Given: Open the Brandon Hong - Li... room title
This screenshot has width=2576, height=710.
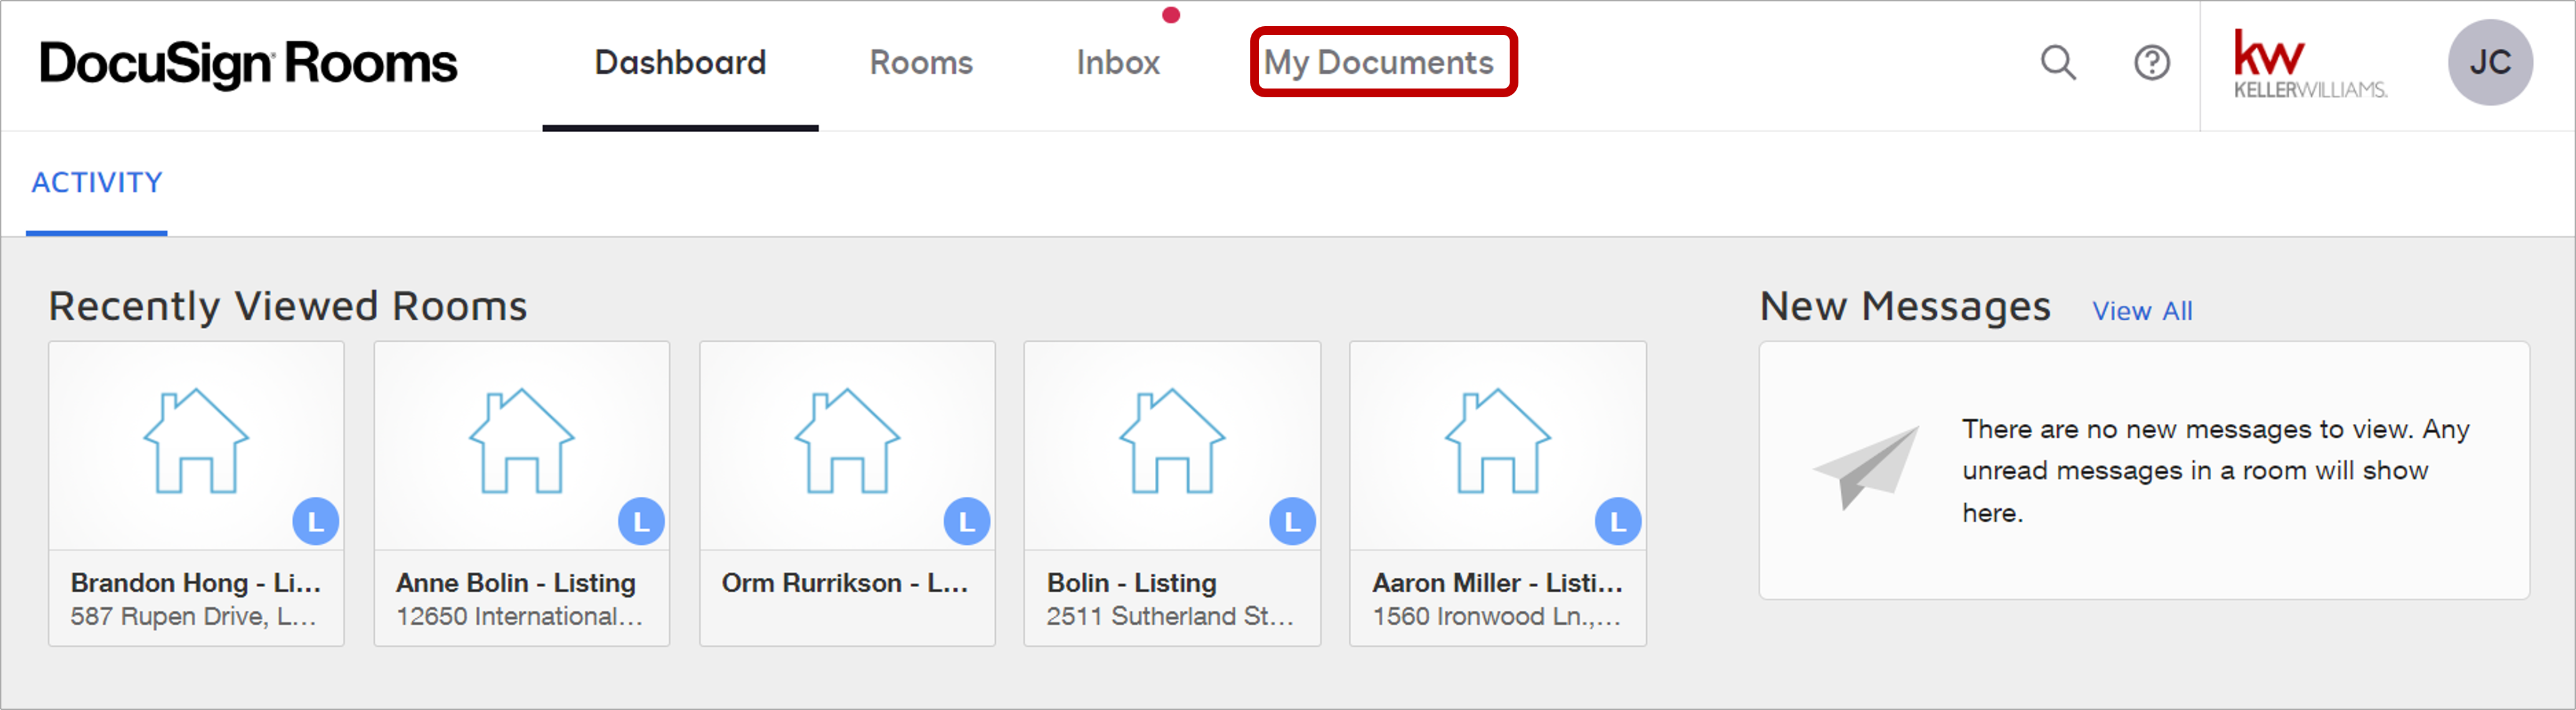Looking at the screenshot, I should click(196, 583).
